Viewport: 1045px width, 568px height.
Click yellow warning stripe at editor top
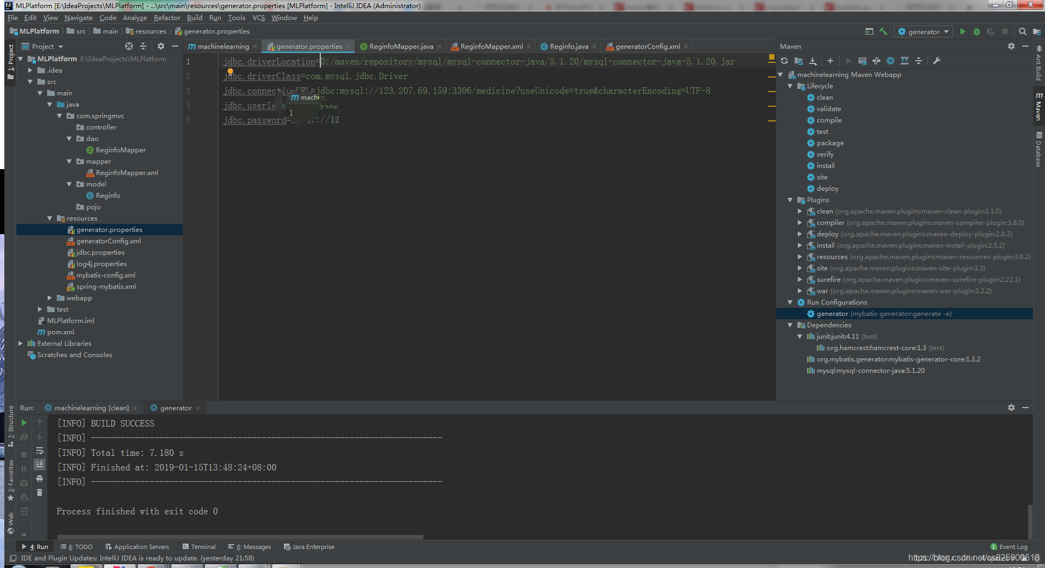point(771,57)
